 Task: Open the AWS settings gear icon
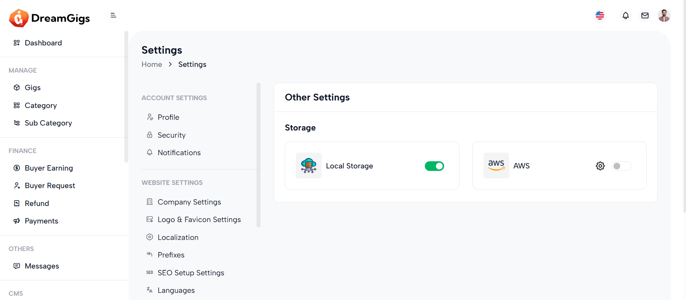[600, 166]
